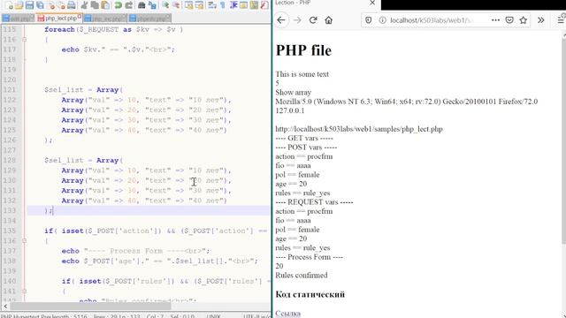The height and width of the screenshot is (318, 566).
Task: Bookmark this page with the star
Action: click(x=523, y=20)
